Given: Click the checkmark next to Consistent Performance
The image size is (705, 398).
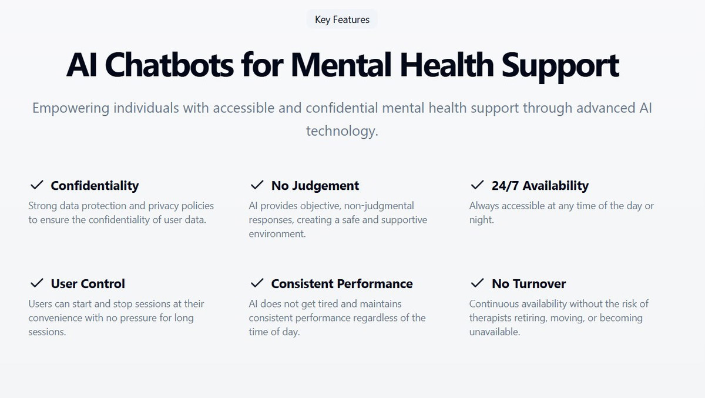Looking at the screenshot, I should click(x=257, y=283).
